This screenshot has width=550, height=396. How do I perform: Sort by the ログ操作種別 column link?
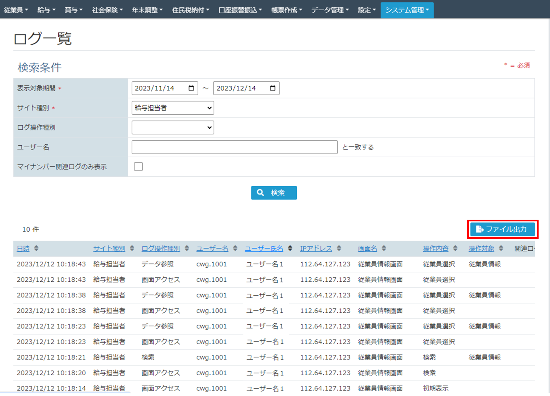point(161,249)
